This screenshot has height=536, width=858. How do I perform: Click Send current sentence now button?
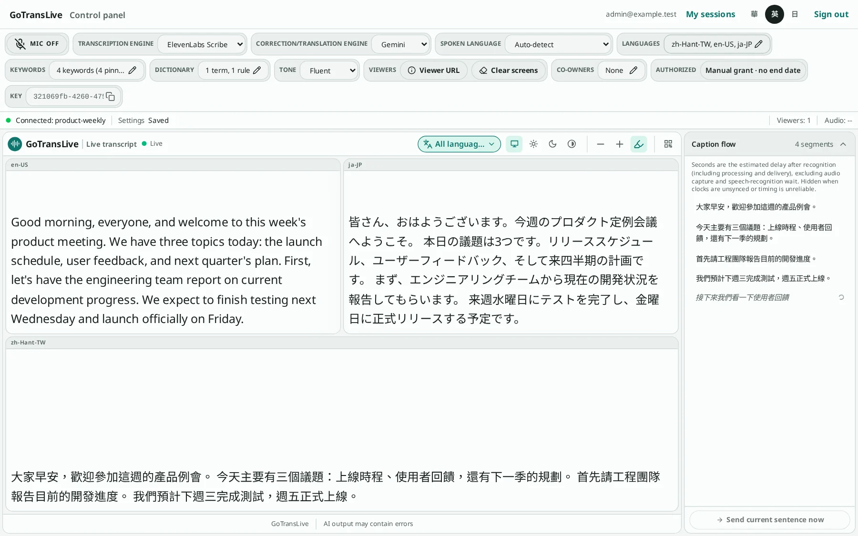coord(770,520)
